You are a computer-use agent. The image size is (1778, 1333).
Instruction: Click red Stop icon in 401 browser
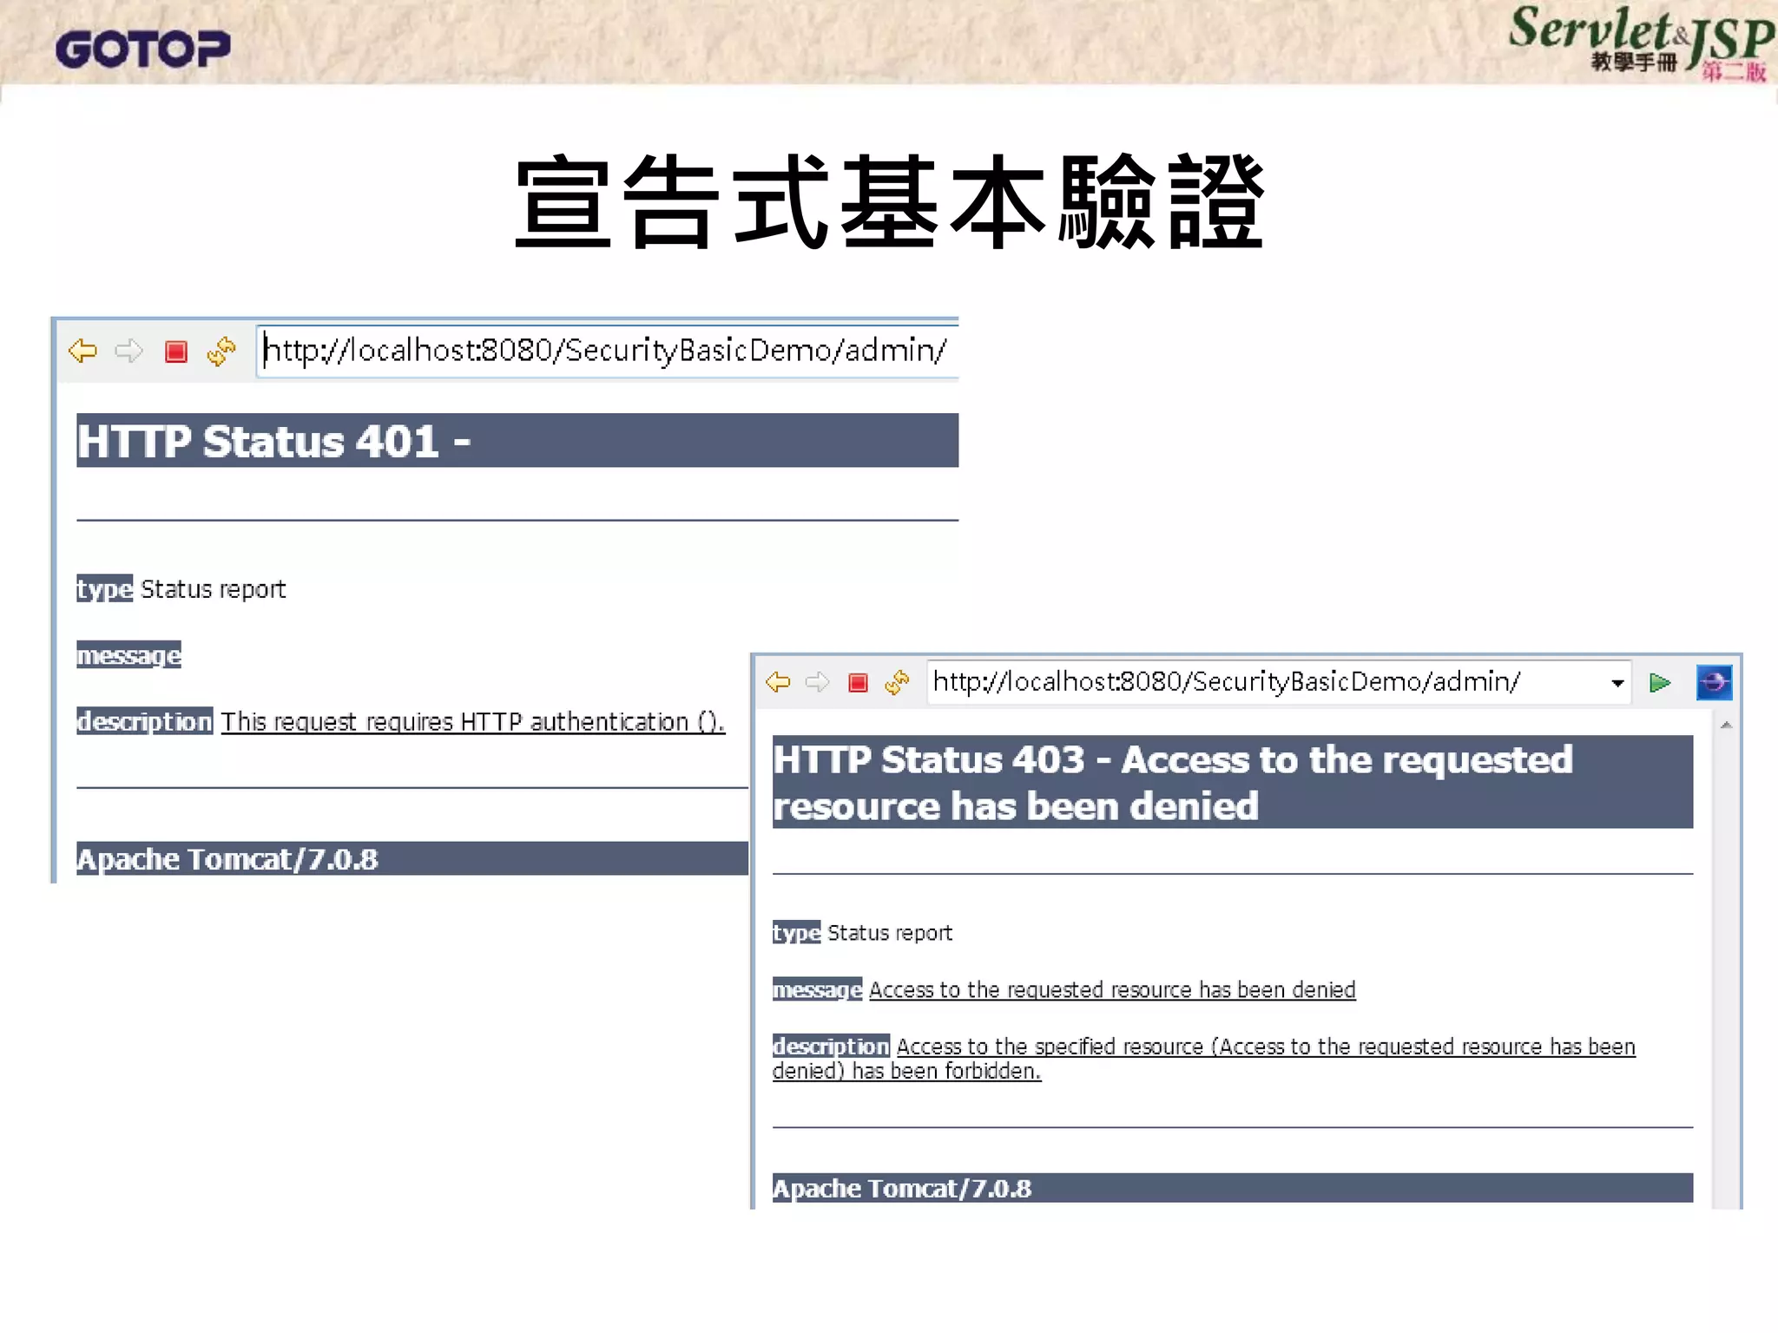click(176, 351)
